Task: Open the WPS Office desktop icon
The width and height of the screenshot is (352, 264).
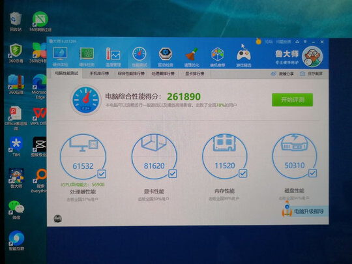Action: pyautogui.click(x=40, y=113)
